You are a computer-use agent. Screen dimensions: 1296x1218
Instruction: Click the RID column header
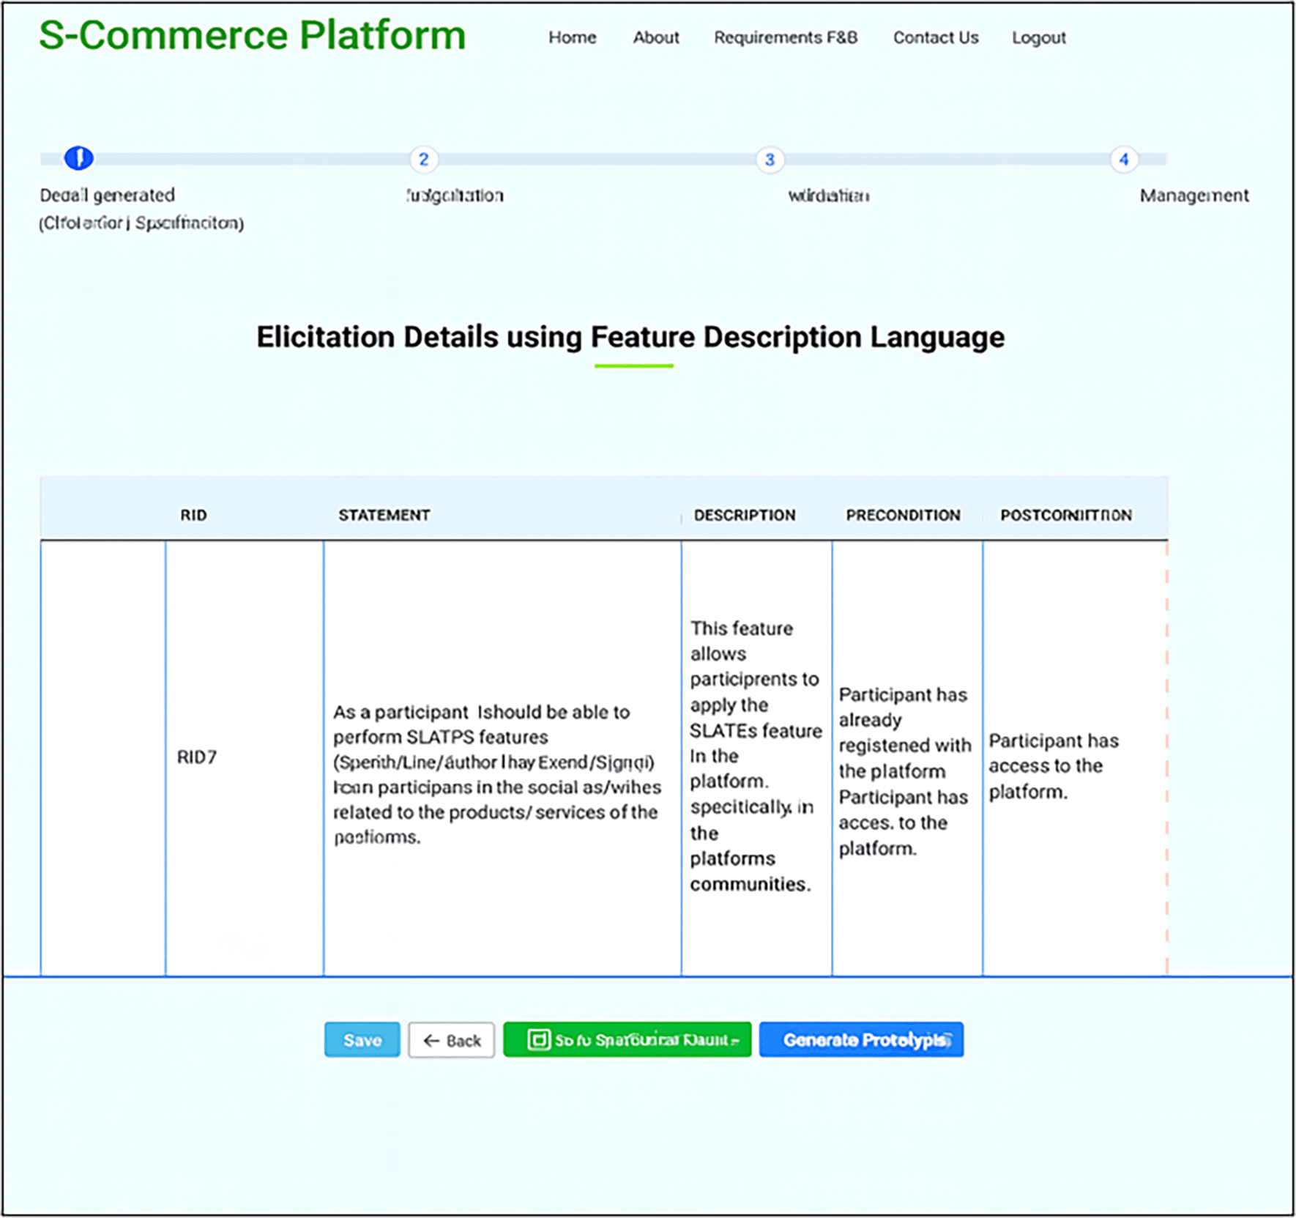coord(193,515)
